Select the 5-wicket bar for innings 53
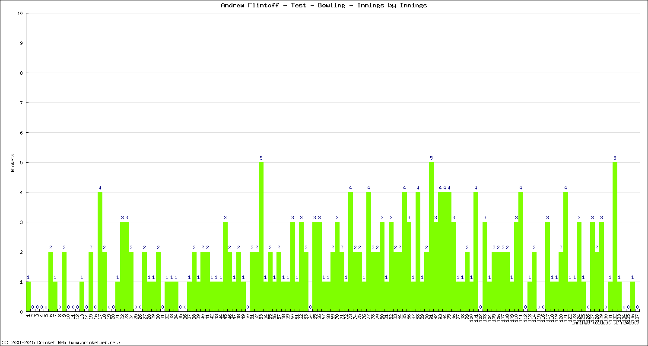The image size is (648, 346). pos(261,237)
